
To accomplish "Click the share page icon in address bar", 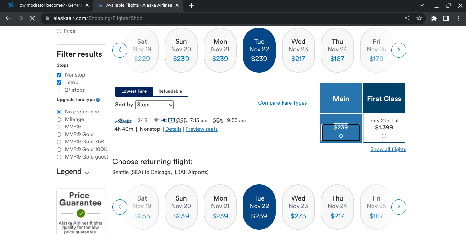I will [407, 18].
